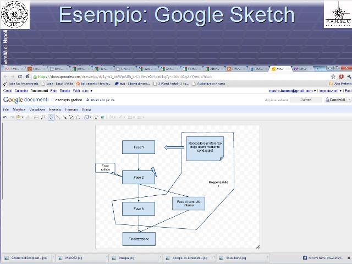
Task: Open the Guida menu
Action: 86,109
